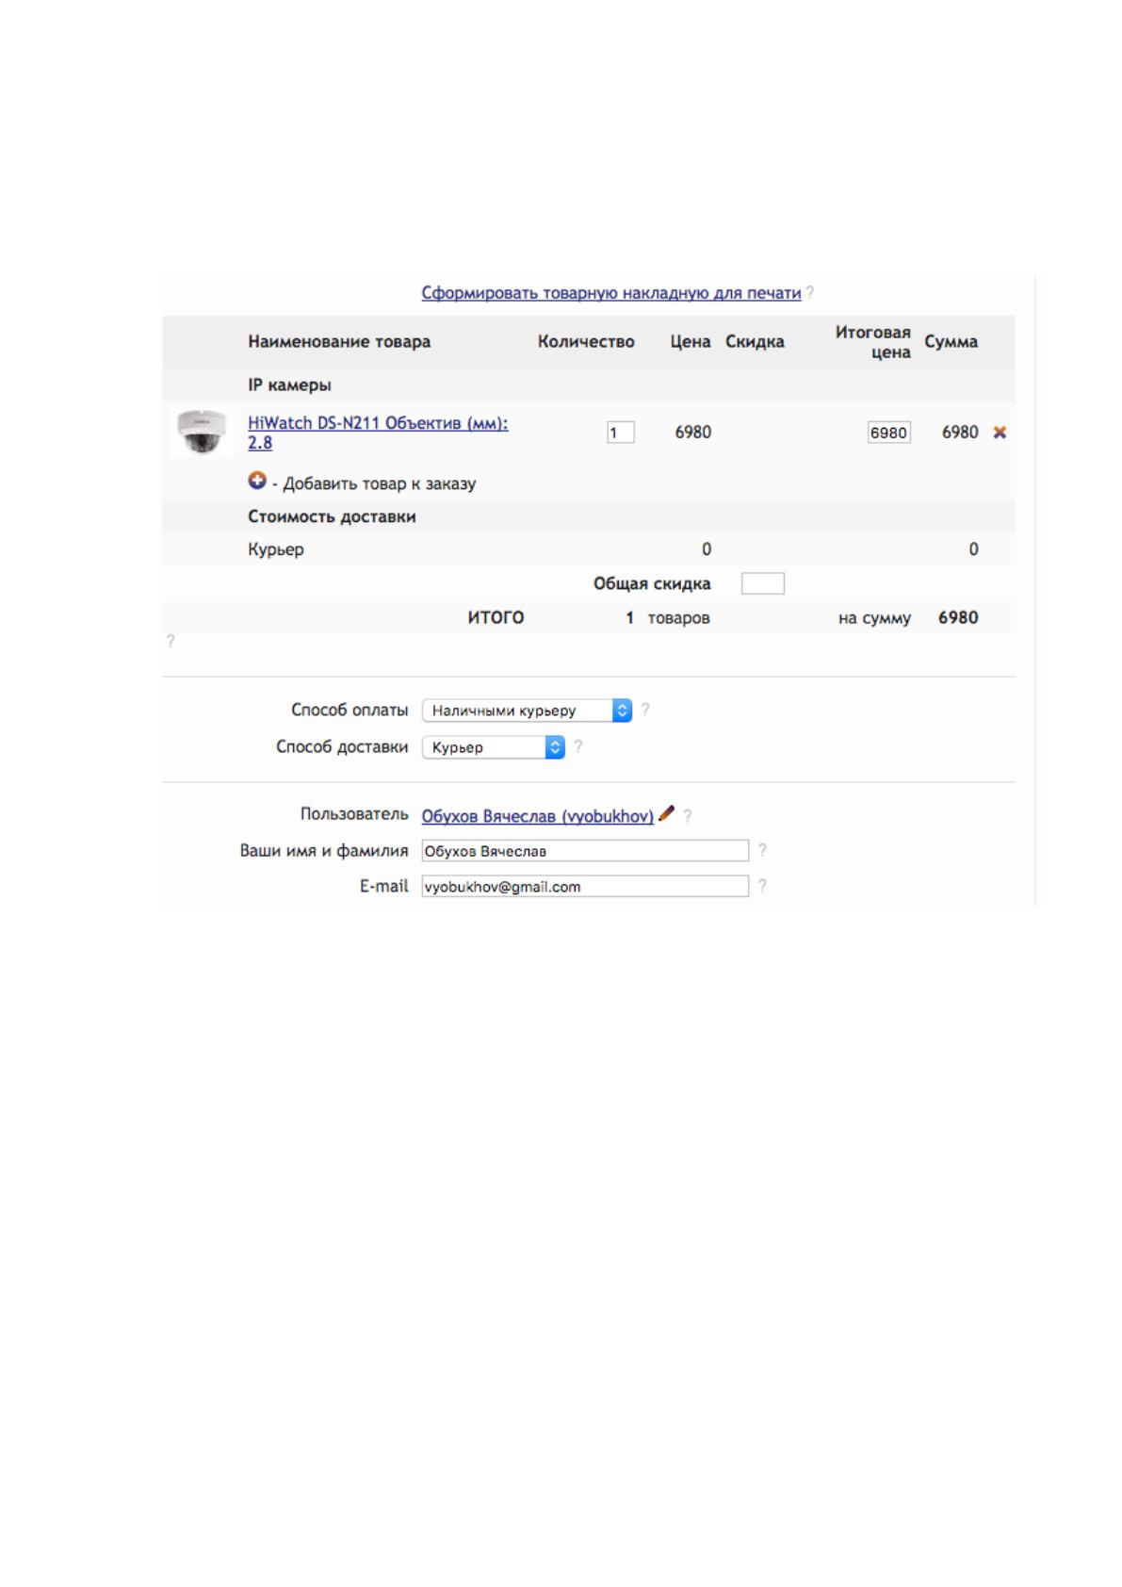
Task: Click the Итоговая цена input with 6980
Action: click(888, 433)
